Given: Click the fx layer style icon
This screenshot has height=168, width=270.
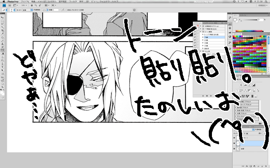Looking at the screenshot, I should [247, 166].
